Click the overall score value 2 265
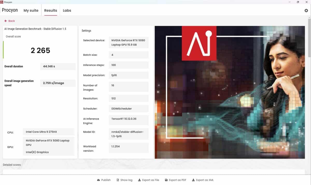311x185 pixels. pos(40,50)
